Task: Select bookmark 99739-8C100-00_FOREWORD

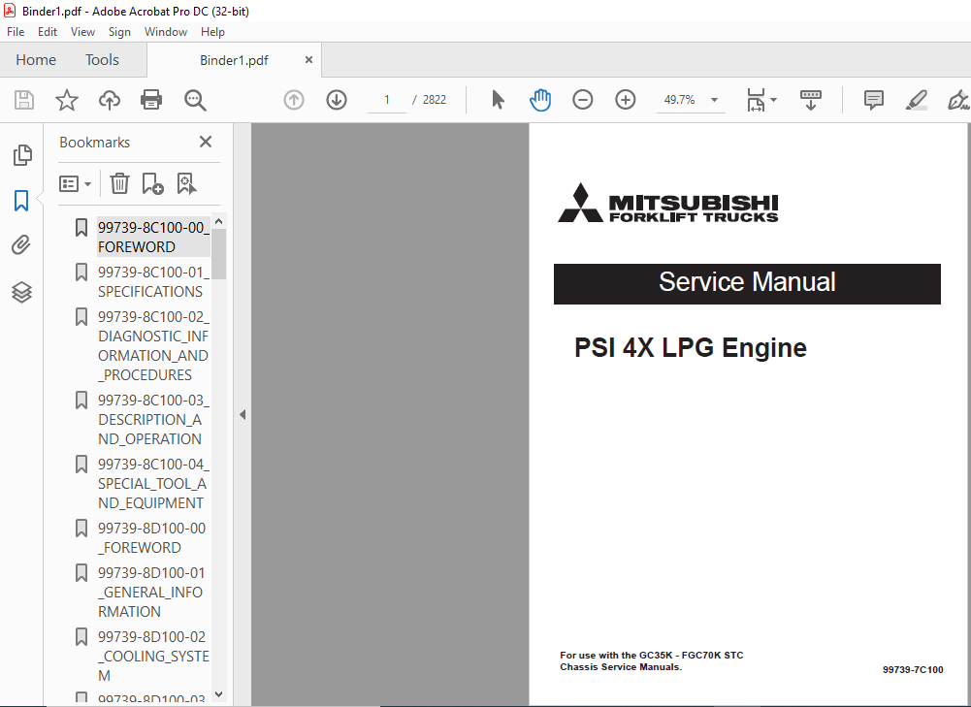Action: (153, 237)
